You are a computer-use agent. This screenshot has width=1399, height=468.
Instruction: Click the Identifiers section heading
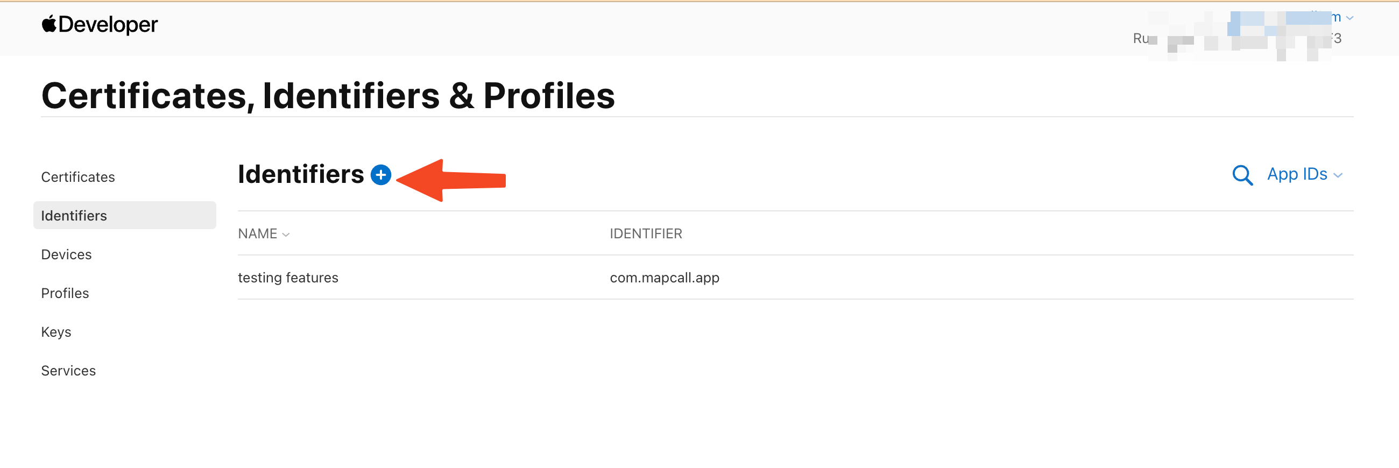[x=301, y=174]
